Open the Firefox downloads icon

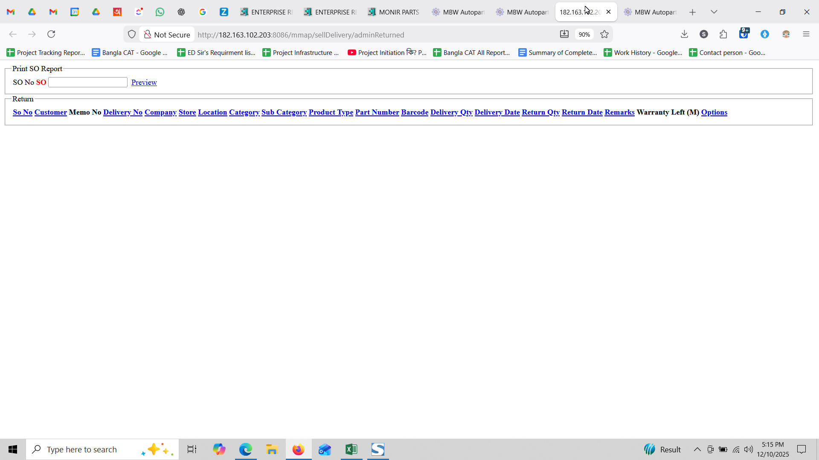(684, 34)
